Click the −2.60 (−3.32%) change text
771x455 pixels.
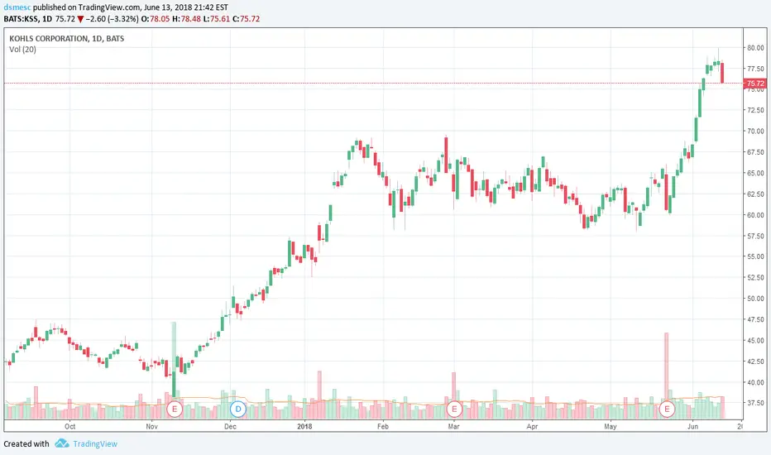coord(113,19)
